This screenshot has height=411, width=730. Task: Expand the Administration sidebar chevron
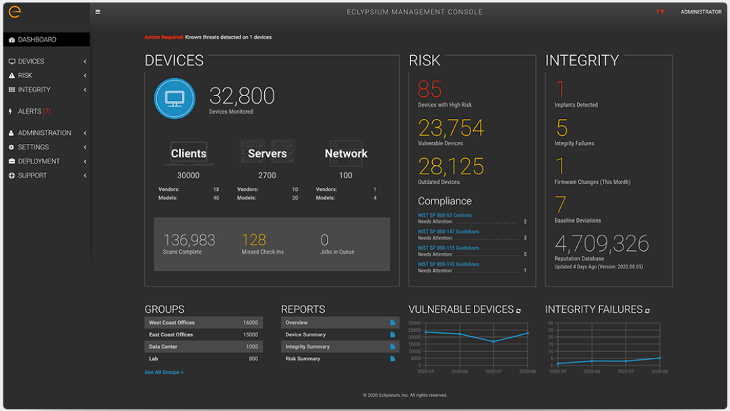point(85,133)
